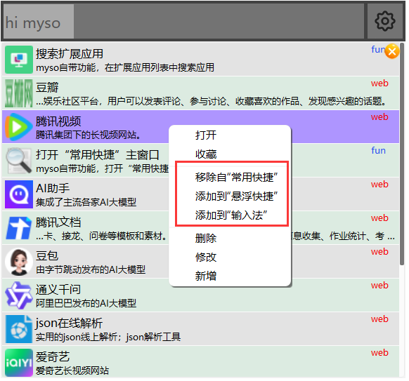Select 打开“常用快捷”主窗口 result title
This screenshot has width=409, height=381.
click(x=98, y=155)
